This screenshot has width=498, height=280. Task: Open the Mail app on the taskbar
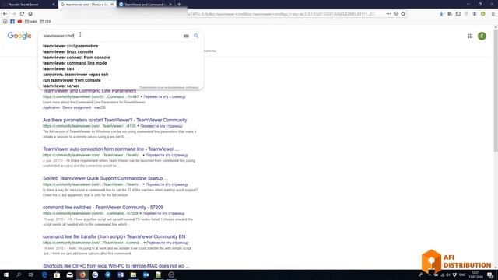pos(69,275)
